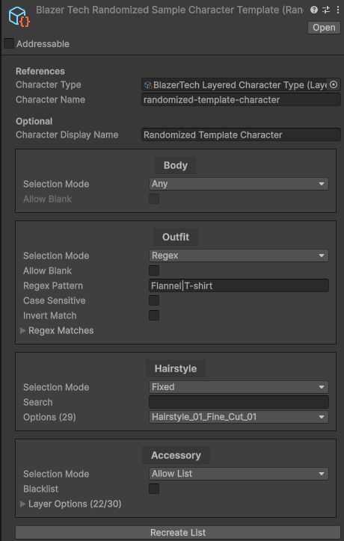The width and height of the screenshot is (344, 541).
Task: Click the Outfit section header
Action: 176,237
